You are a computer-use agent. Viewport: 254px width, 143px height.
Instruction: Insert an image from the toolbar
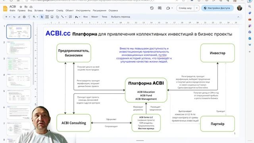pyautogui.click(x=52, y=17)
